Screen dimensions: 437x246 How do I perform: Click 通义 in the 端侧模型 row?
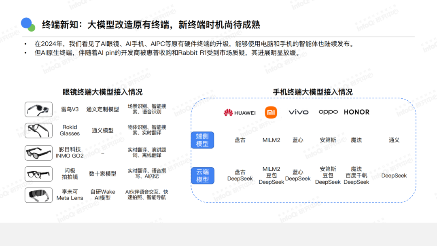394,140
